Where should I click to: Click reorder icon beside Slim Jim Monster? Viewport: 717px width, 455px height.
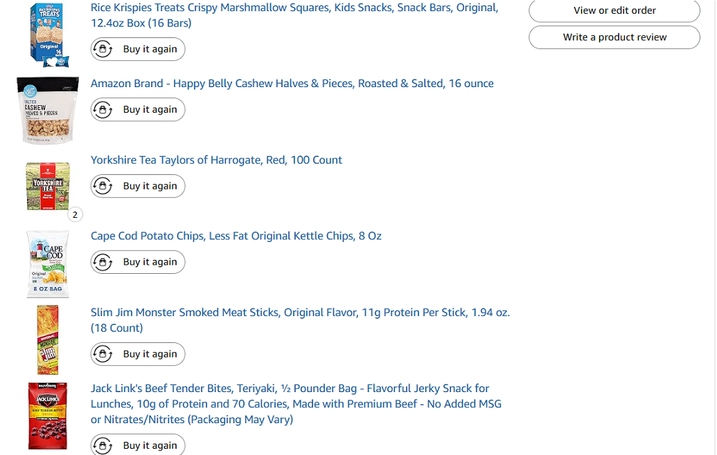coord(103,353)
